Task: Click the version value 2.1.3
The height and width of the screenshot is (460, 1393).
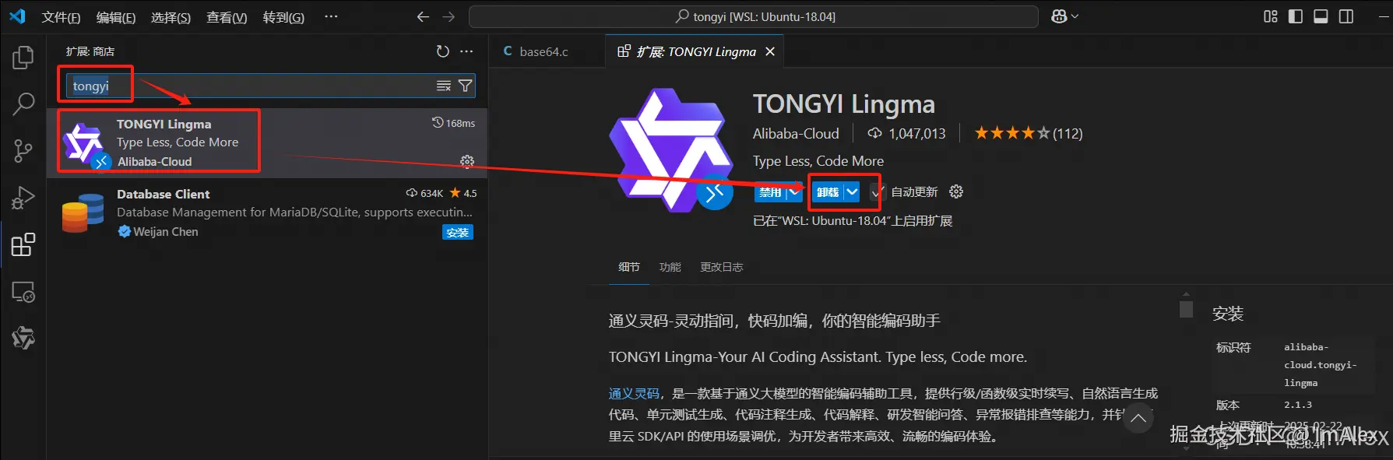Action: (x=1298, y=405)
